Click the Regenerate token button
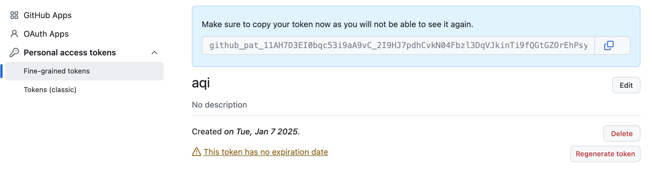The image size is (653, 179). tap(605, 154)
